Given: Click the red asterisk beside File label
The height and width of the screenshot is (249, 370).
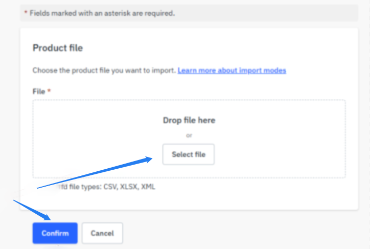Looking at the screenshot, I should (50, 91).
